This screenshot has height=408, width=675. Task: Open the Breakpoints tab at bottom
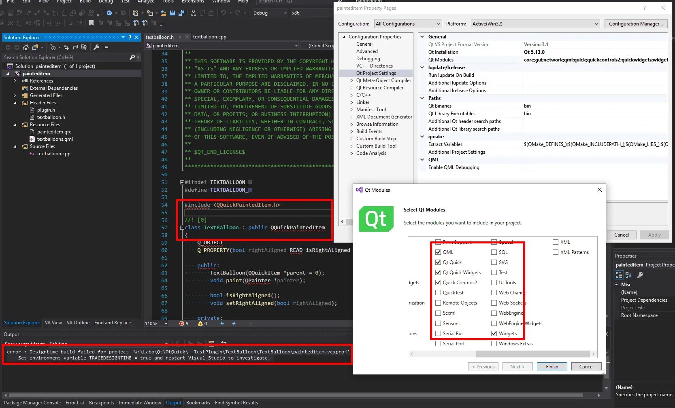click(x=102, y=403)
